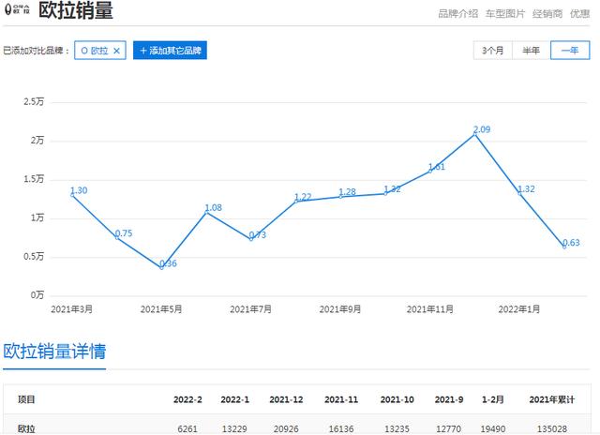Click the 1.22 data point marker
Viewport: 600px width, 435px height.
click(x=296, y=201)
